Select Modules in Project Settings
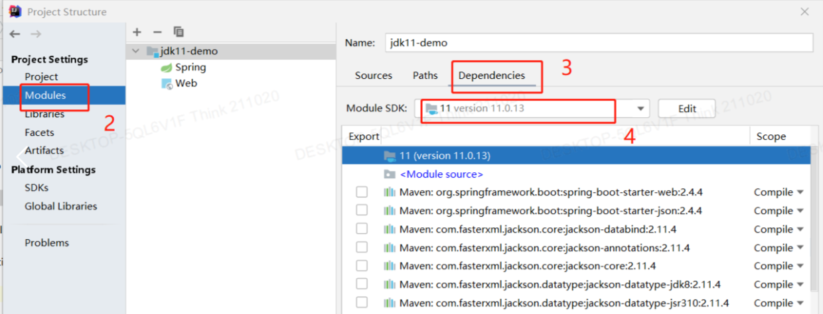Image resolution: width=823 pixels, height=314 pixels. tap(45, 95)
